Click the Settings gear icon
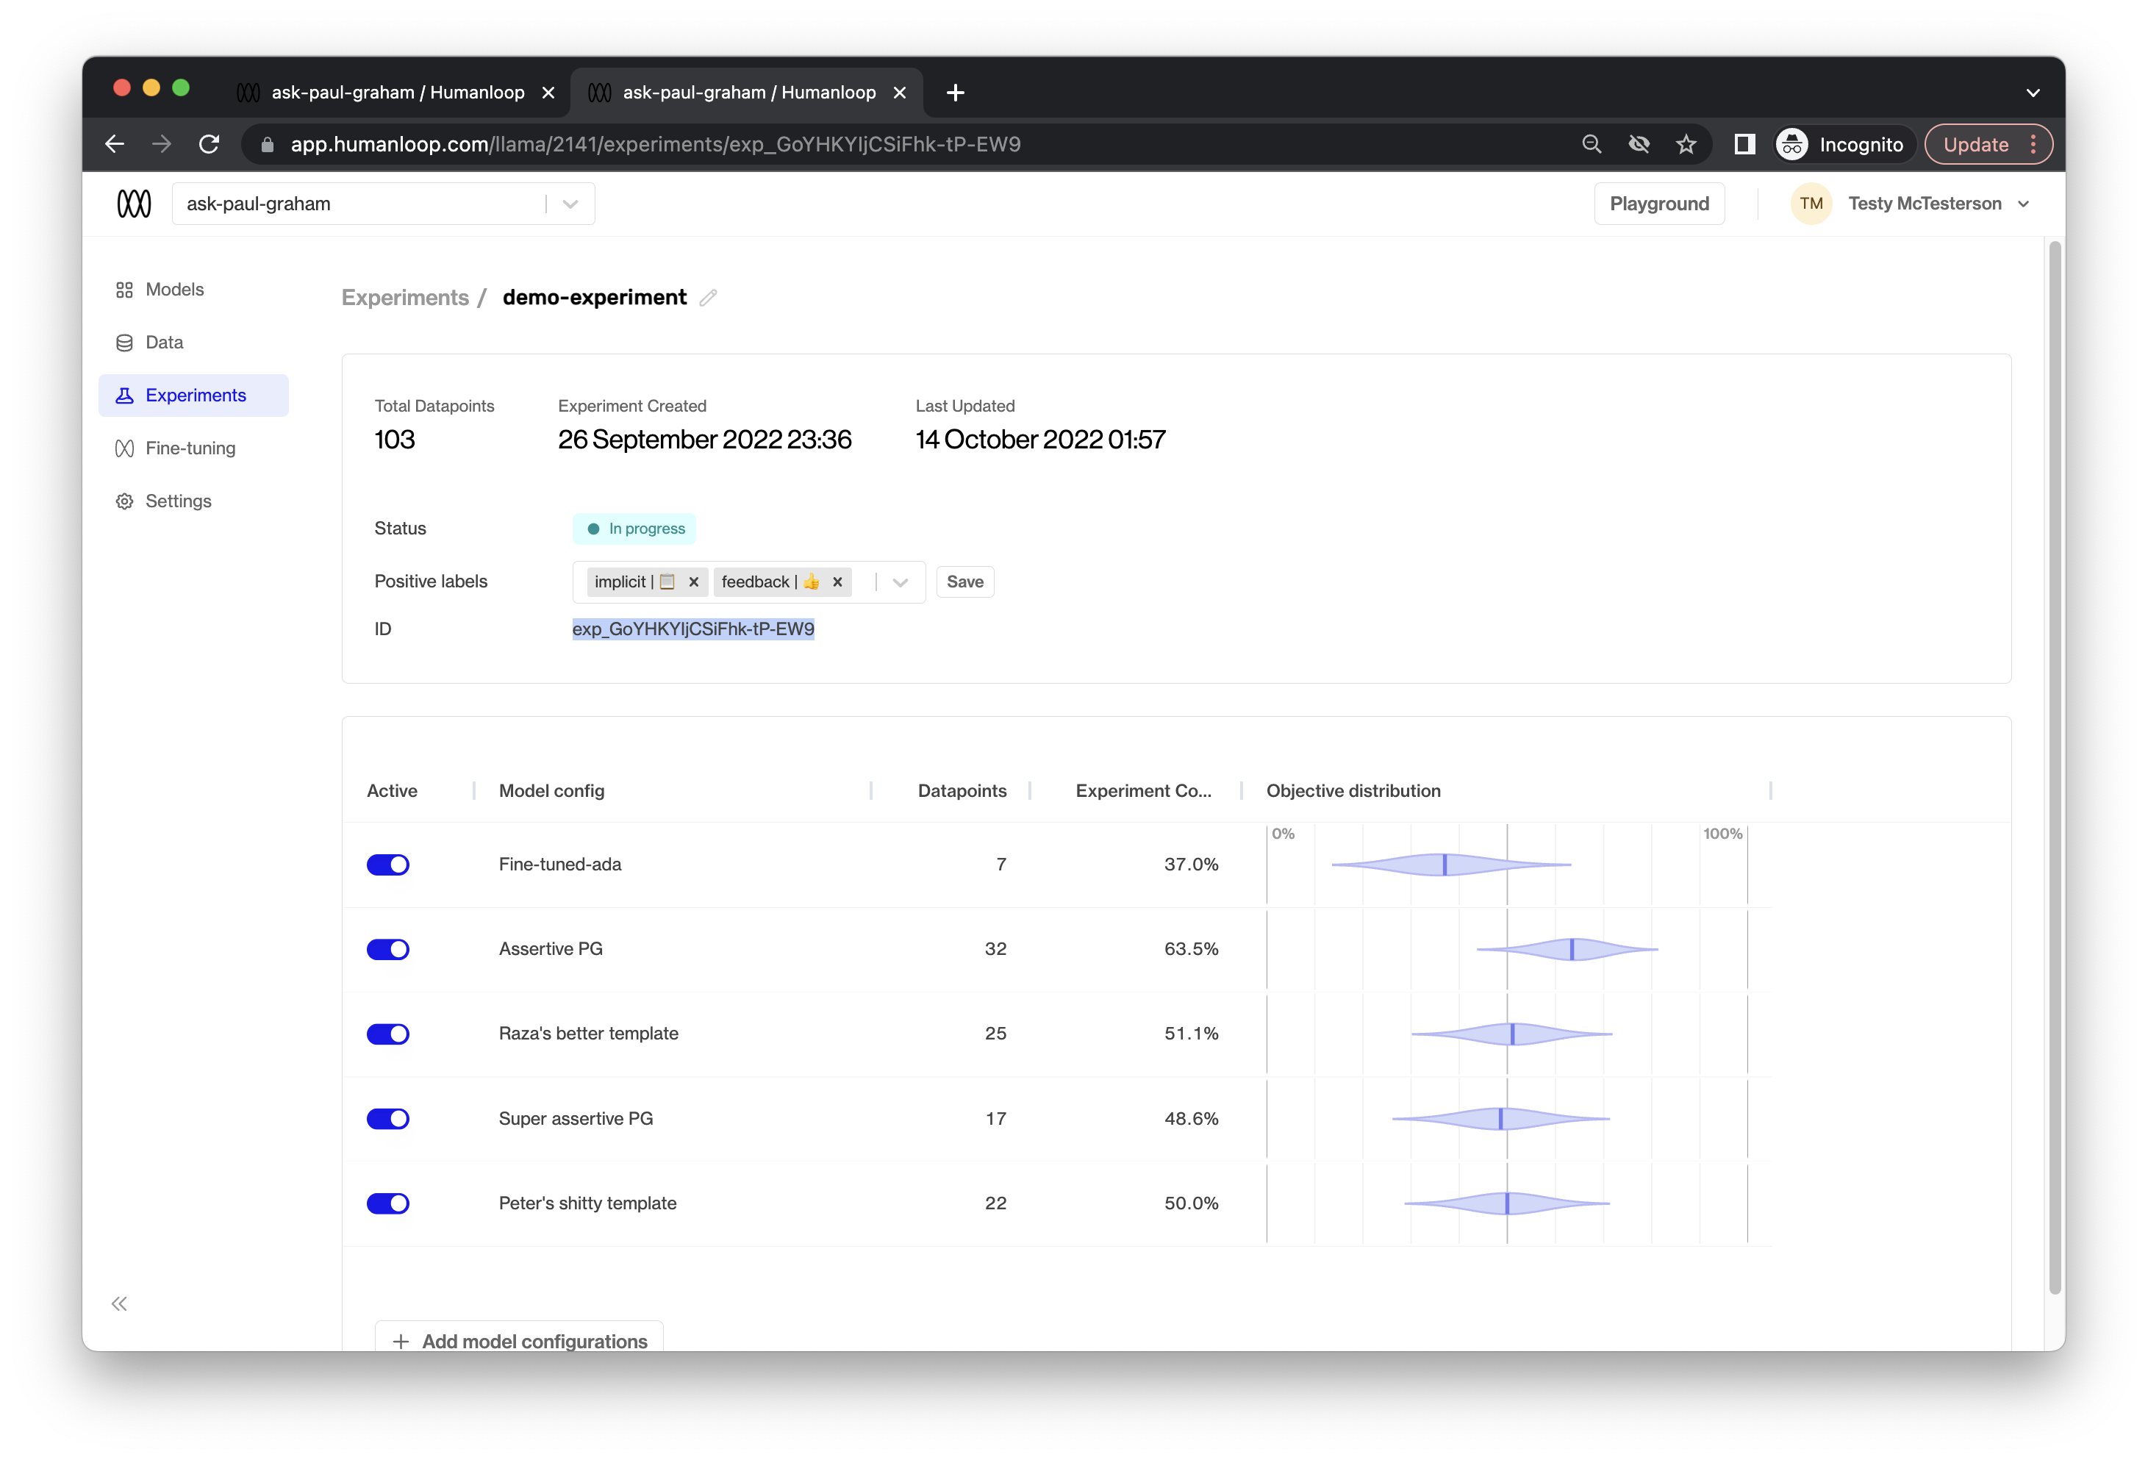 (x=123, y=501)
